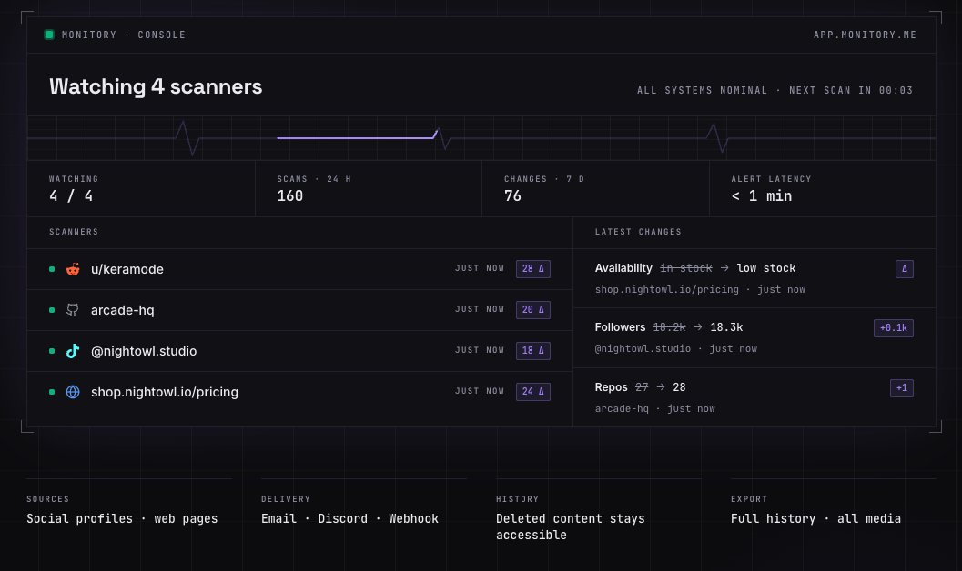
Task: Open the 18 changes badge for @nightowl.studio
Action: tap(533, 350)
